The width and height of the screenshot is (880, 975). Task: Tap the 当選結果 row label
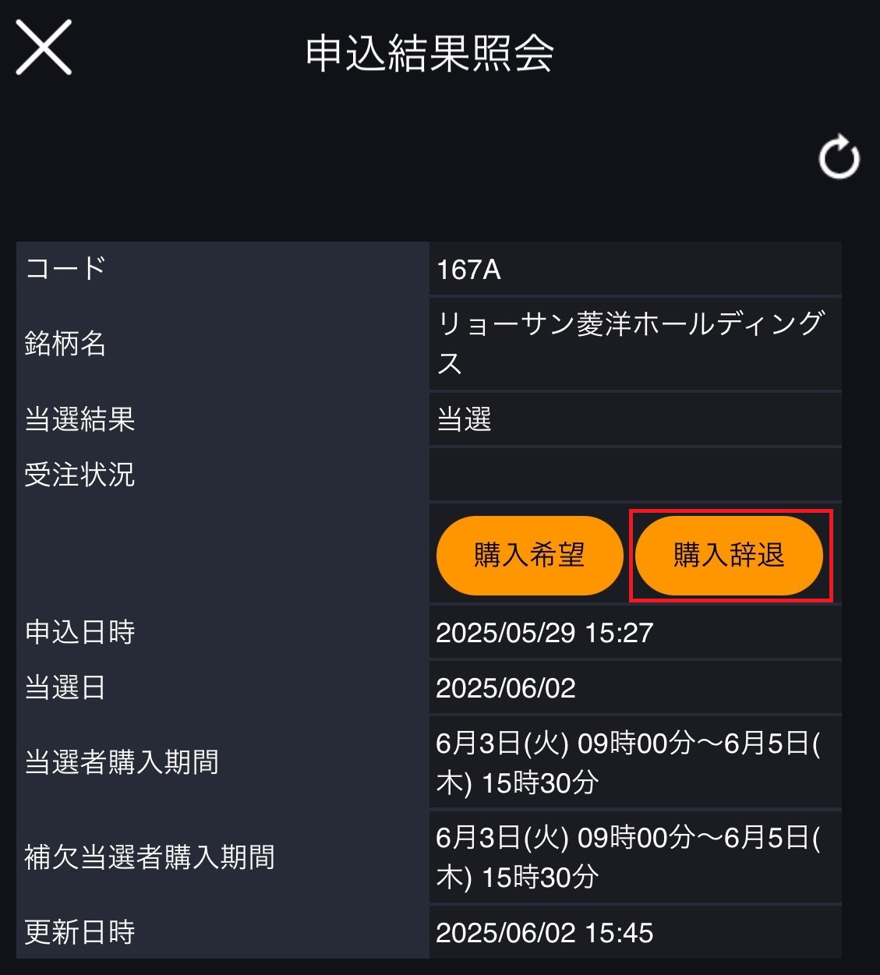[80, 419]
